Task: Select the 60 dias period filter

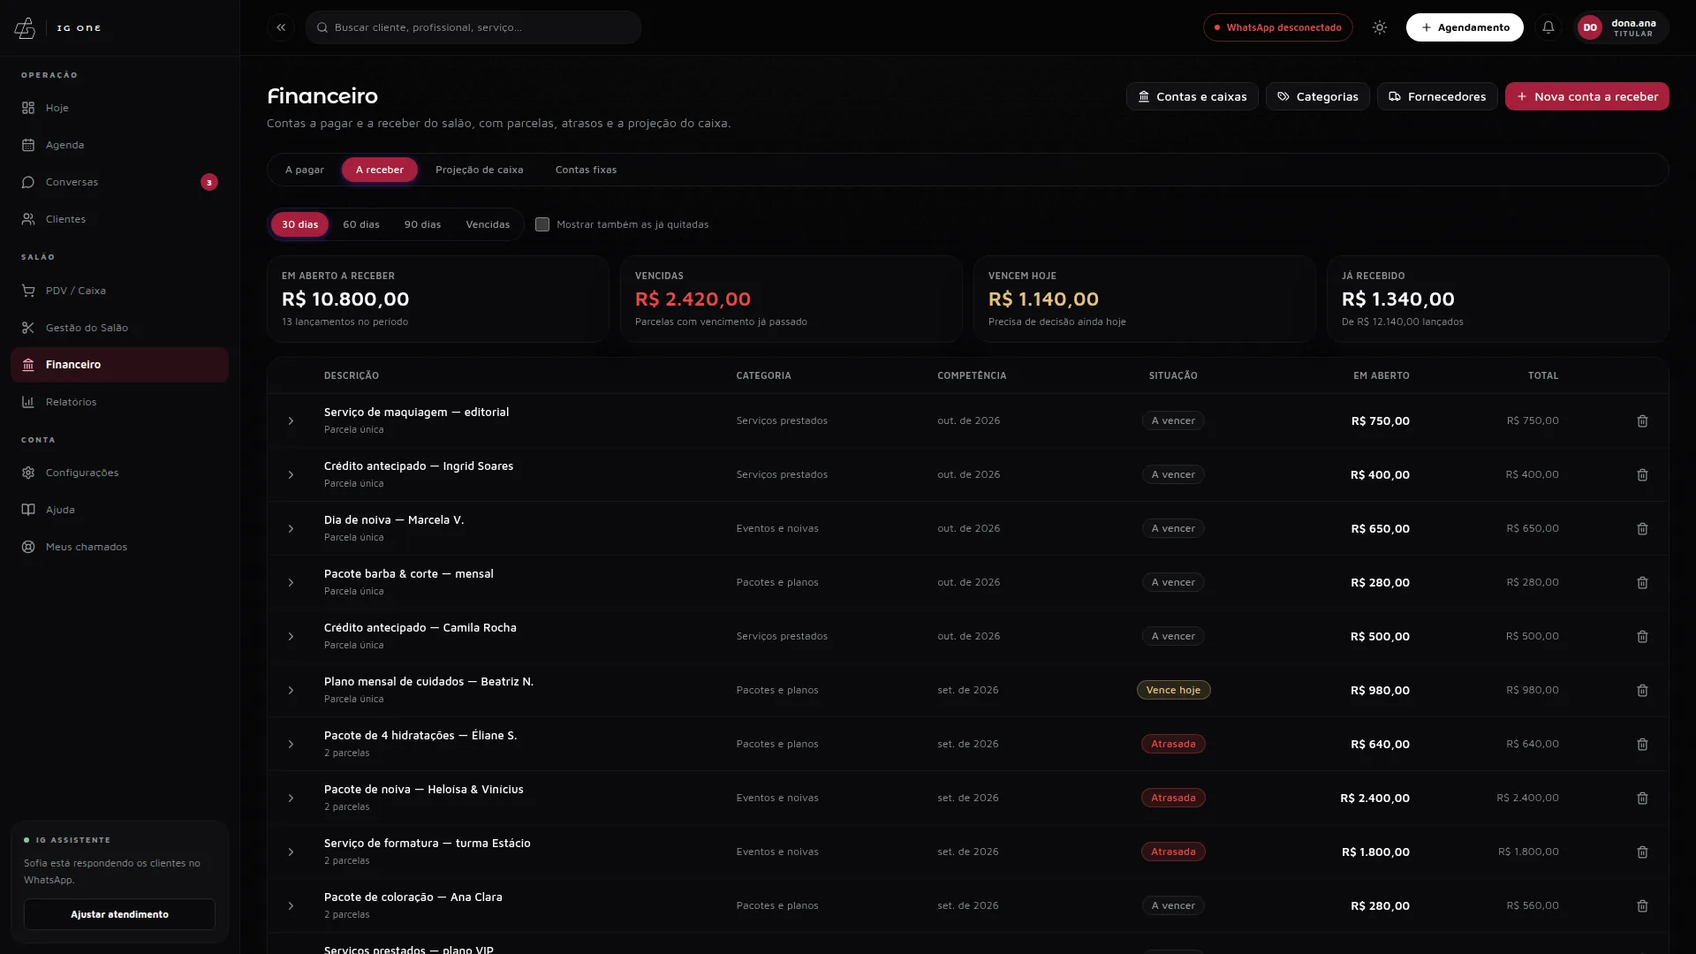Action: (x=361, y=224)
